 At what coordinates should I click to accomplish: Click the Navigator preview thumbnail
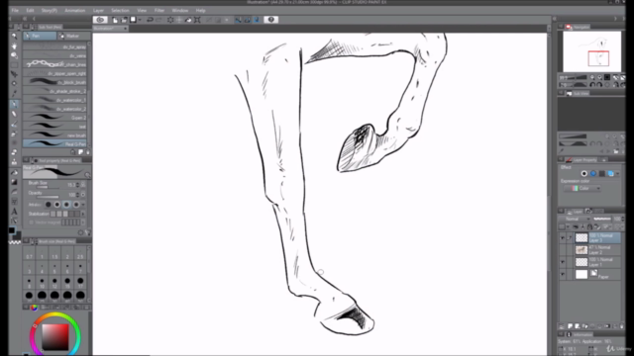591,51
